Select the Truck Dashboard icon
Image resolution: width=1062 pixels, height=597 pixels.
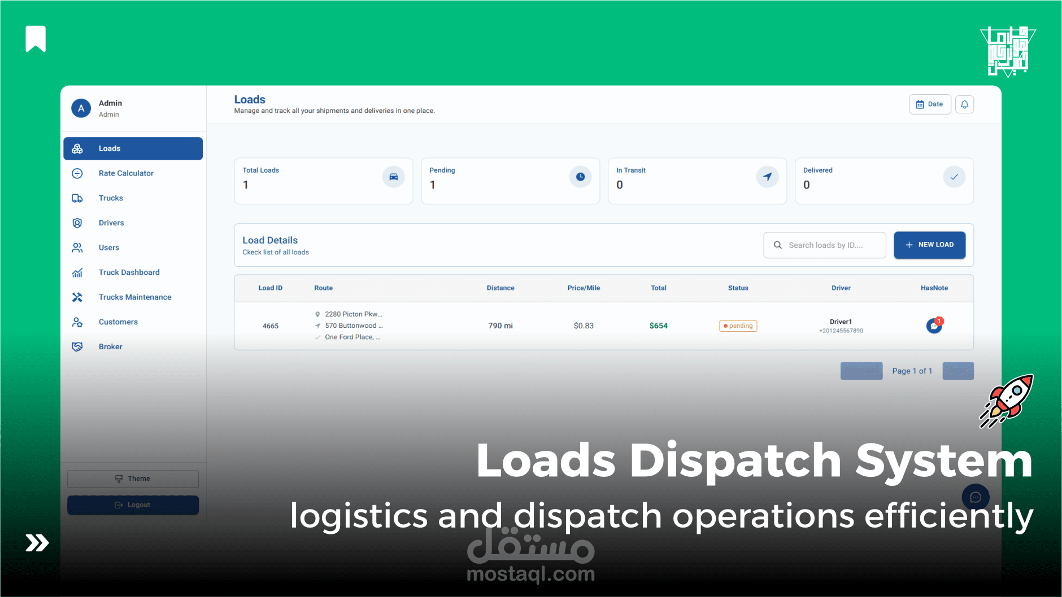pos(77,272)
